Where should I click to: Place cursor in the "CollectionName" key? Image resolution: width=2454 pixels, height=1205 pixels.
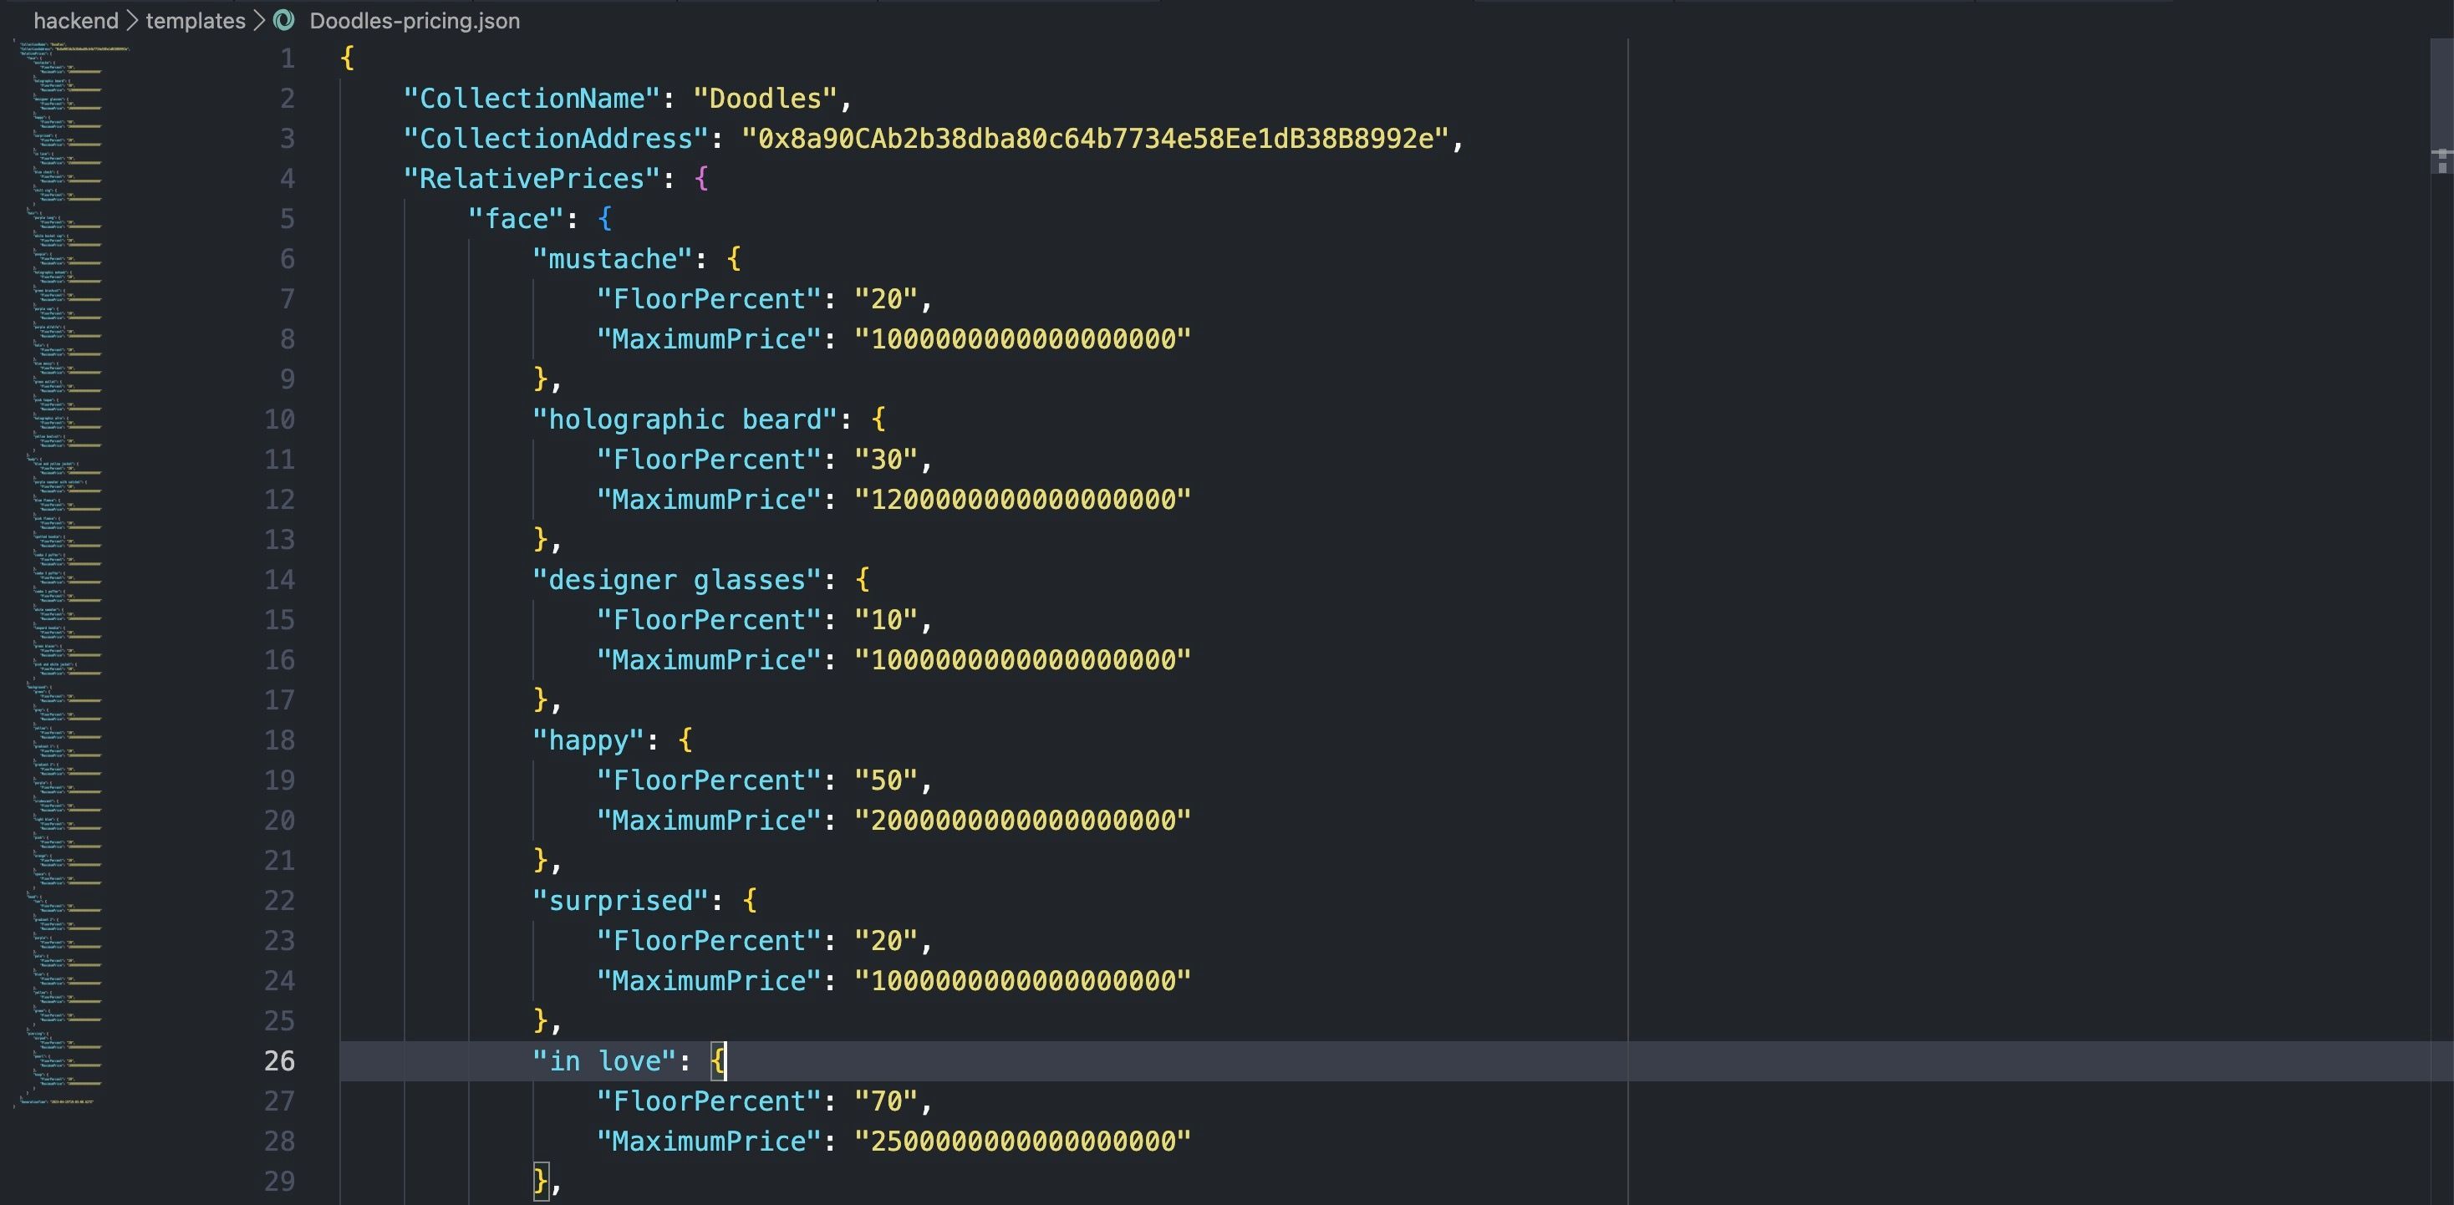[532, 99]
